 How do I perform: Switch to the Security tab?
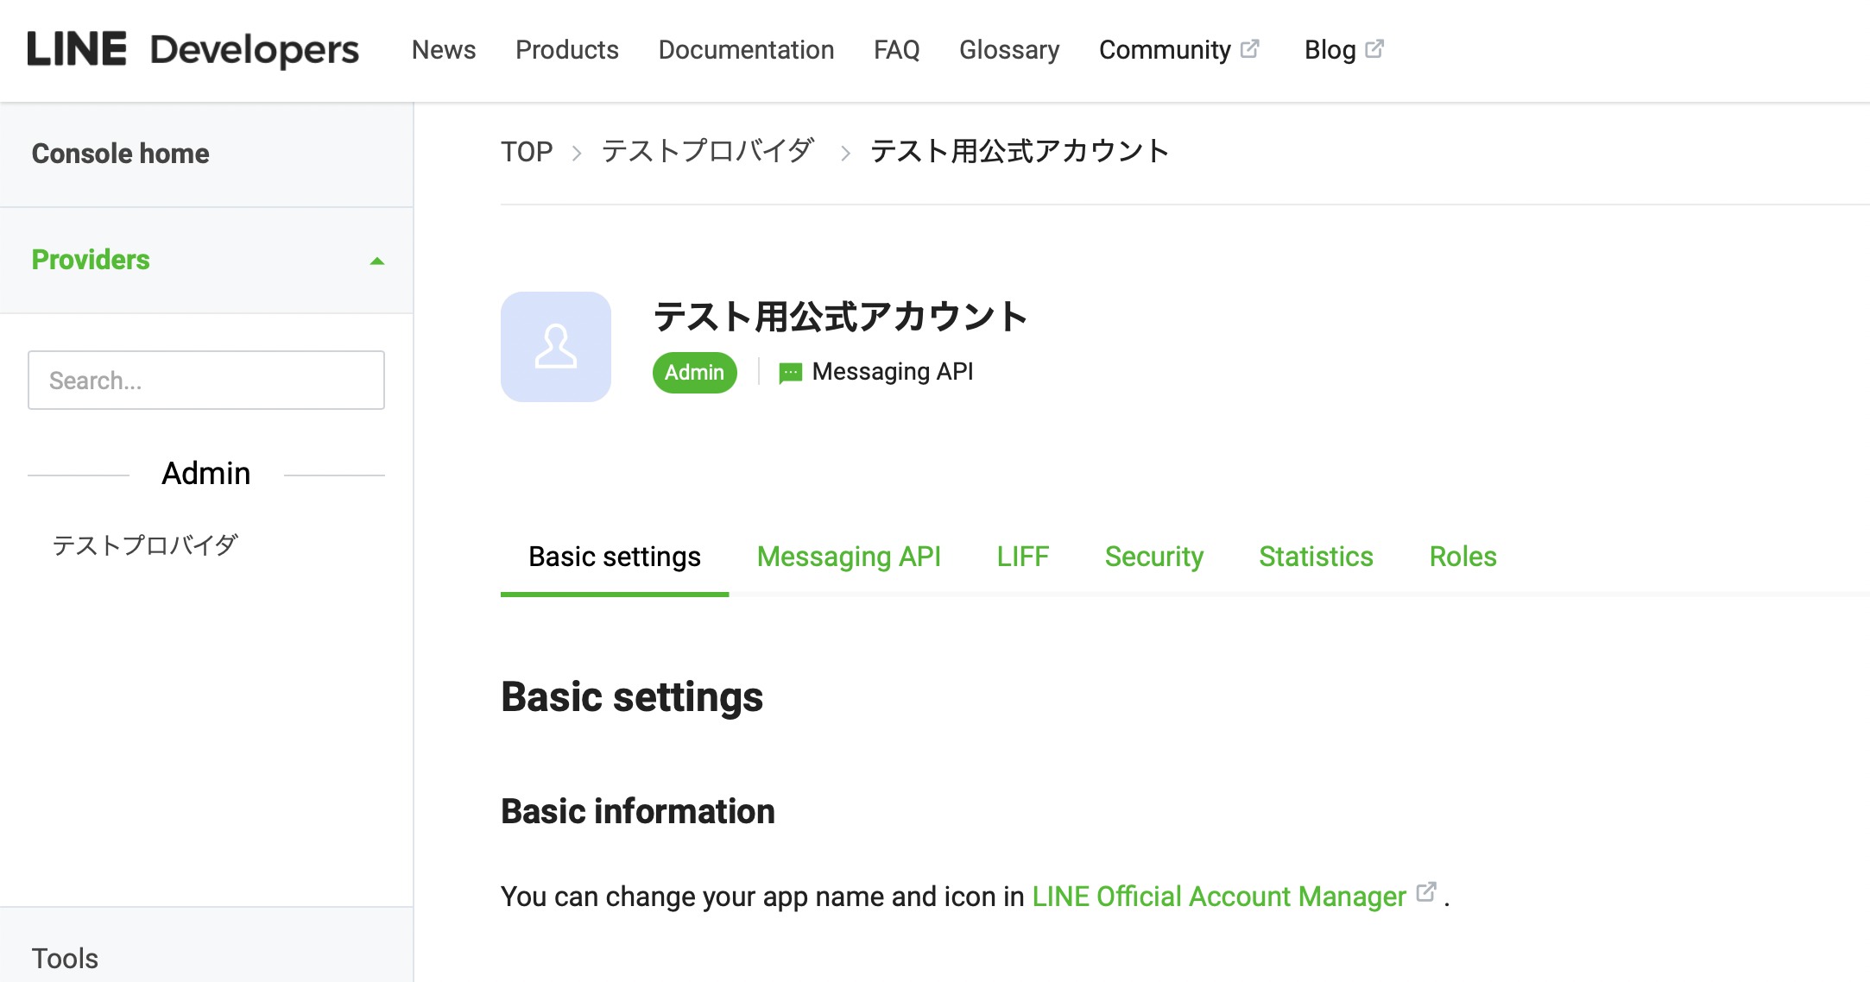(1153, 557)
